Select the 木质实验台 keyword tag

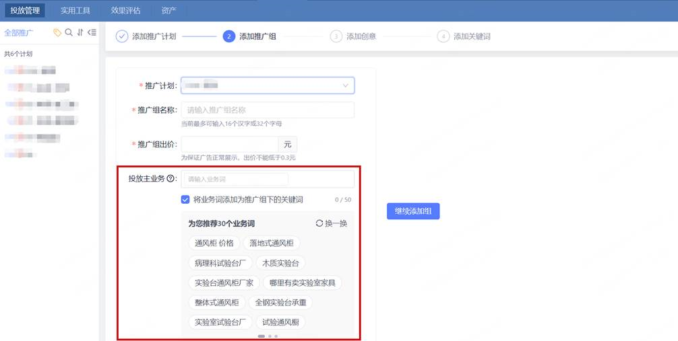[x=280, y=263]
